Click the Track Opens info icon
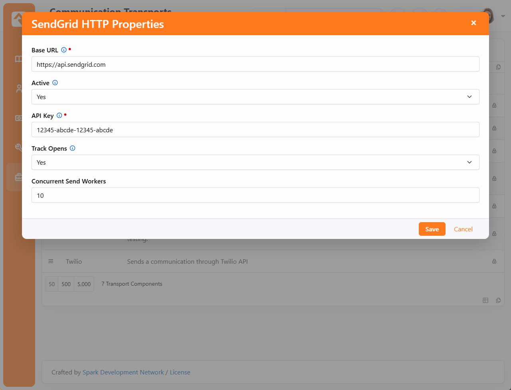 pyautogui.click(x=73, y=148)
